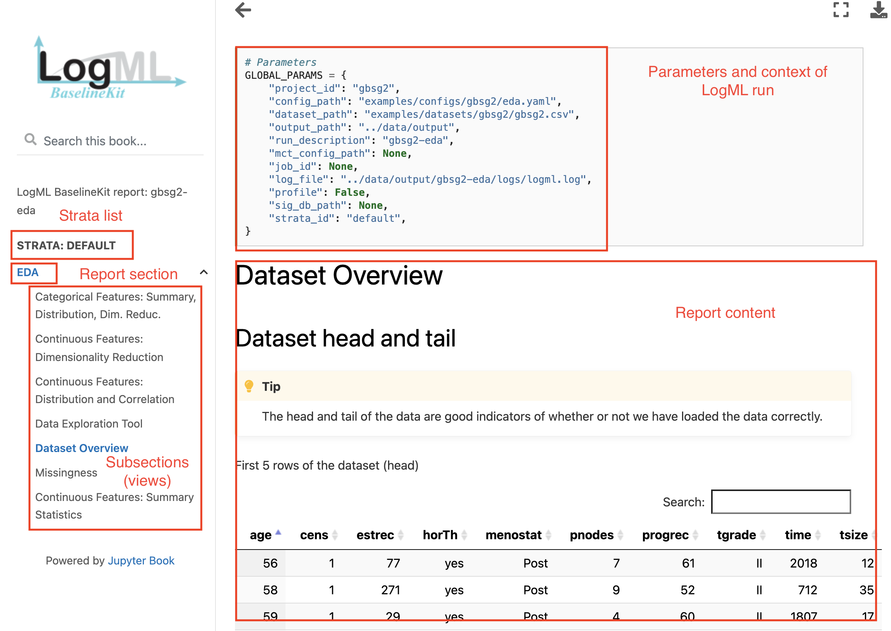Open LogML BaselineKit report: gbsg2-eda link
The image size is (891, 631).
pyautogui.click(x=102, y=201)
